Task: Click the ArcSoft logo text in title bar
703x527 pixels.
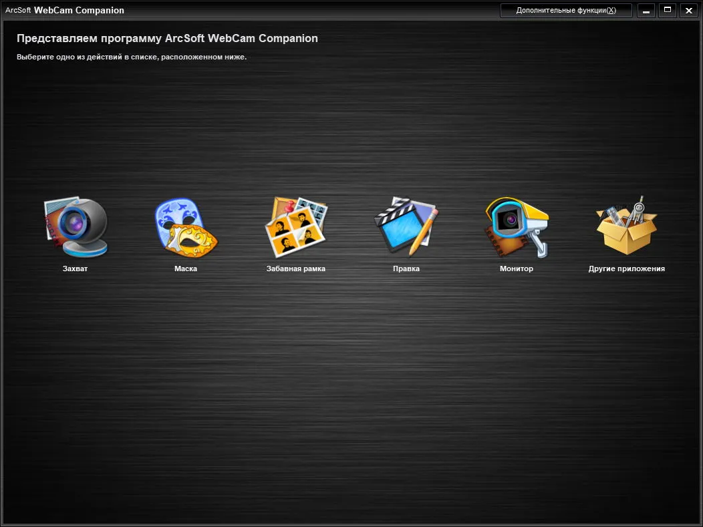Action: [18, 10]
